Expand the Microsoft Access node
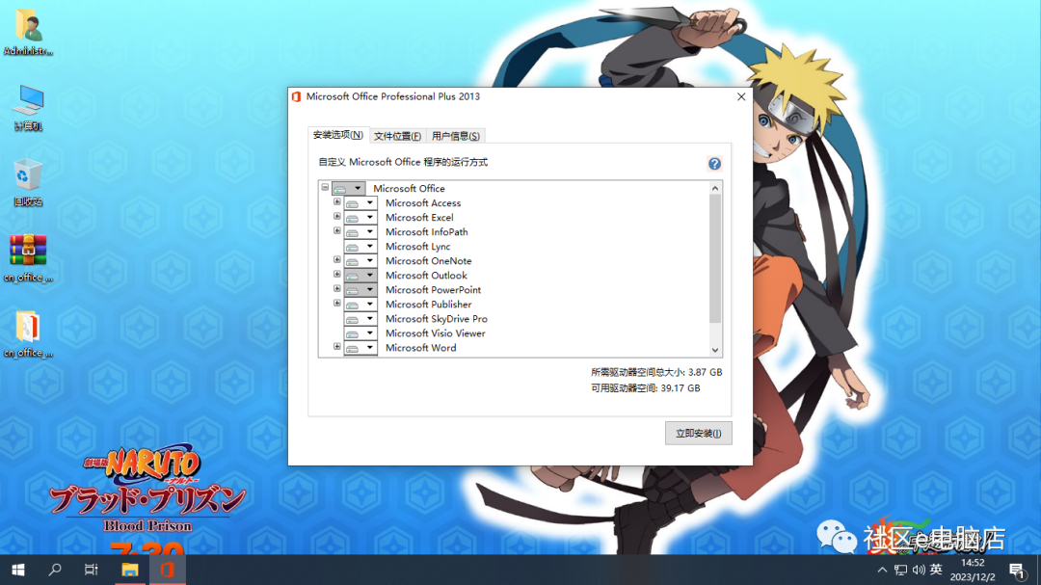 click(337, 201)
